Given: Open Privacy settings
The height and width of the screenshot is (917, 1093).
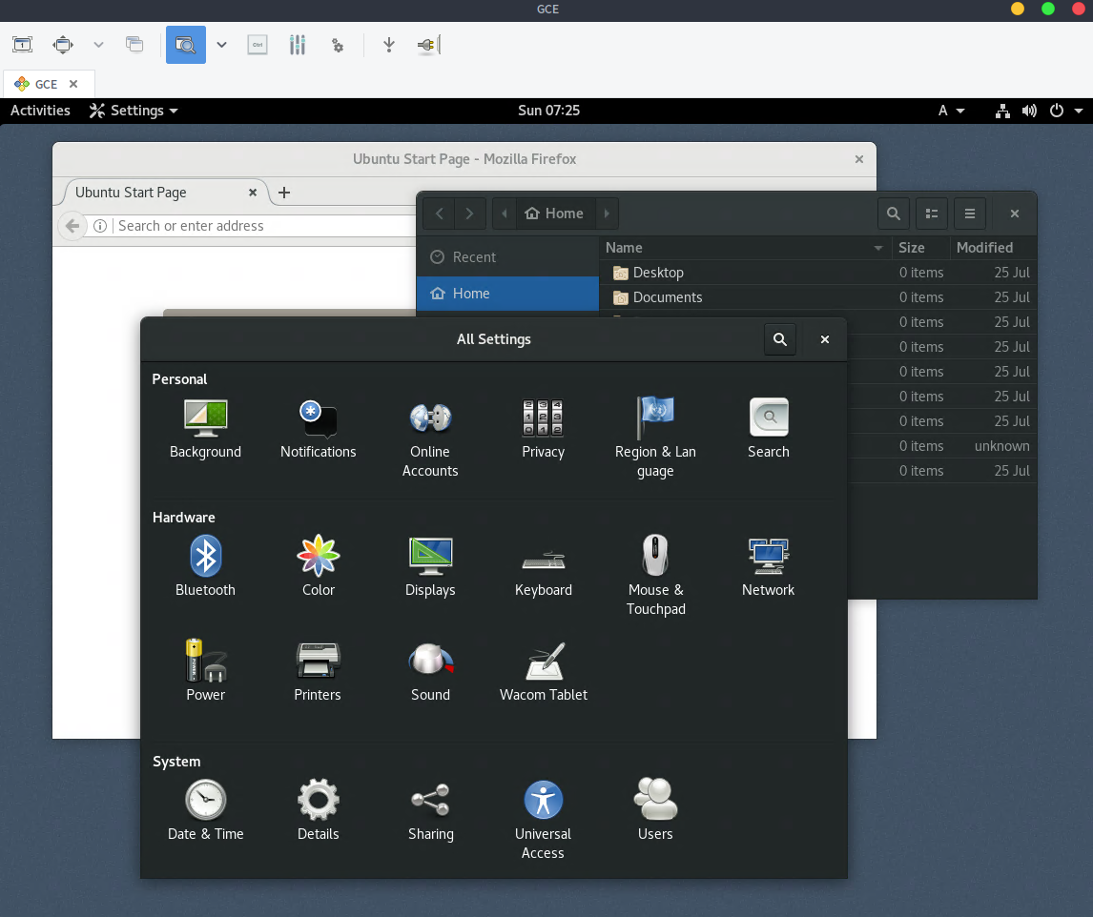Looking at the screenshot, I should point(543,427).
